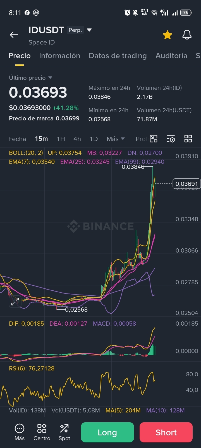
Task: Expand the Más timeframe dropdown
Action: 116,139
